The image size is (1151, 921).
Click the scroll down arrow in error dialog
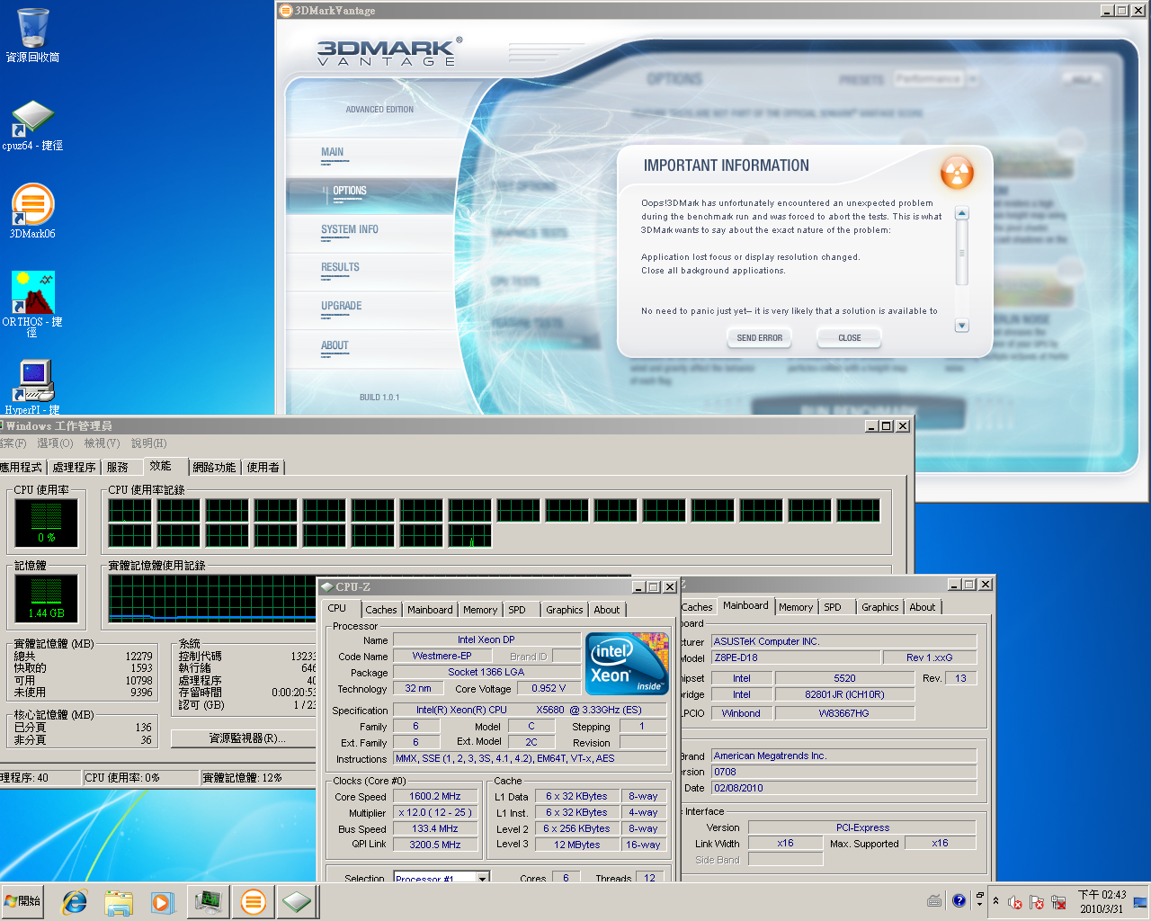pos(962,326)
